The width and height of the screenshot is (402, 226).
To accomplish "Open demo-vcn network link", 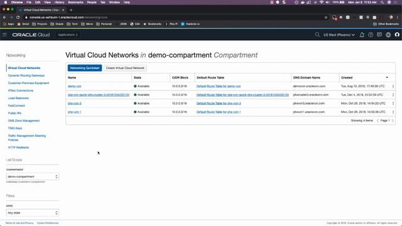I will (74, 87).
